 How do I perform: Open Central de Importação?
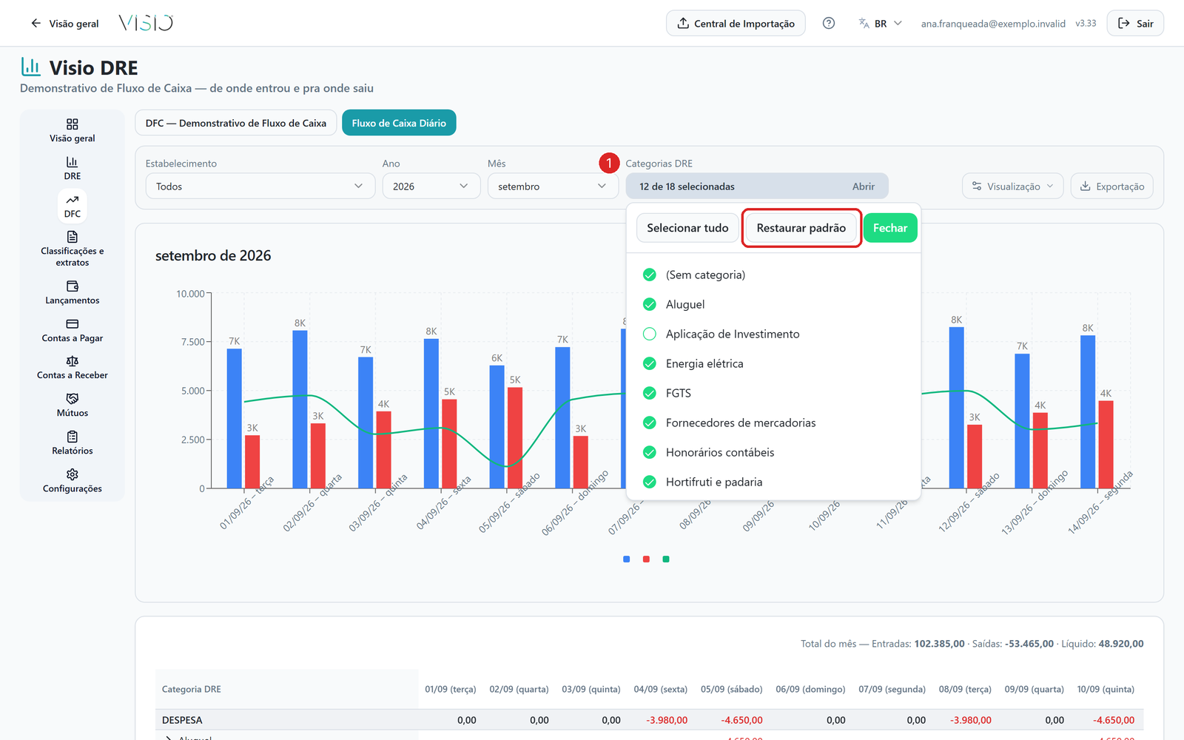pyautogui.click(x=736, y=23)
